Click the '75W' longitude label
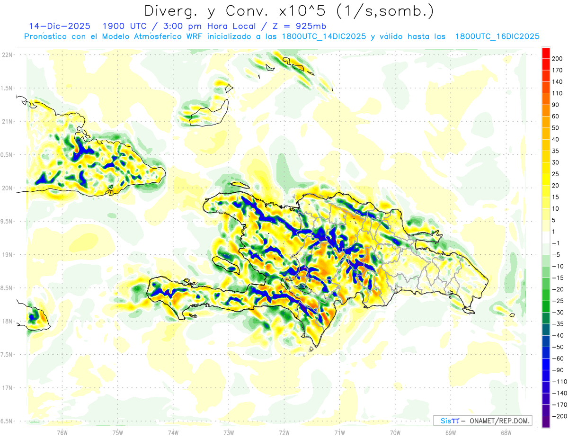The width and height of the screenshot is (568, 439). tap(118, 432)
